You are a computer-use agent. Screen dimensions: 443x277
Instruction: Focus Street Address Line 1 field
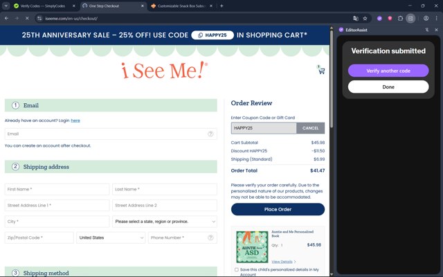click(x=57, y=206)
